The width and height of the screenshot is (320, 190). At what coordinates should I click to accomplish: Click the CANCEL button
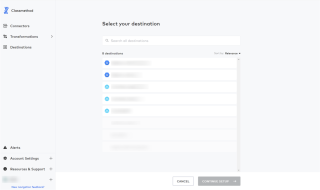point(183,181)
